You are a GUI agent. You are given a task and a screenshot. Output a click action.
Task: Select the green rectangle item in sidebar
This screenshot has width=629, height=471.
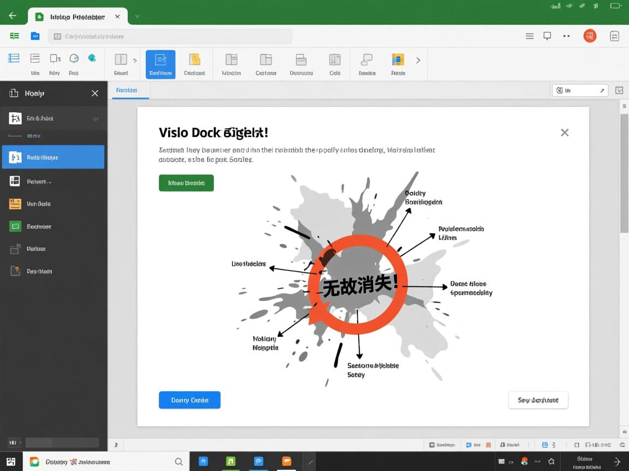15,226
